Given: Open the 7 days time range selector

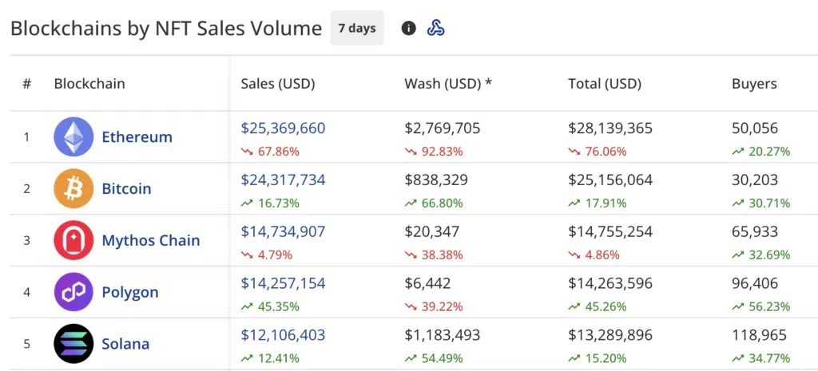Looking at the screenshot, I should click(x=356, y=28).
